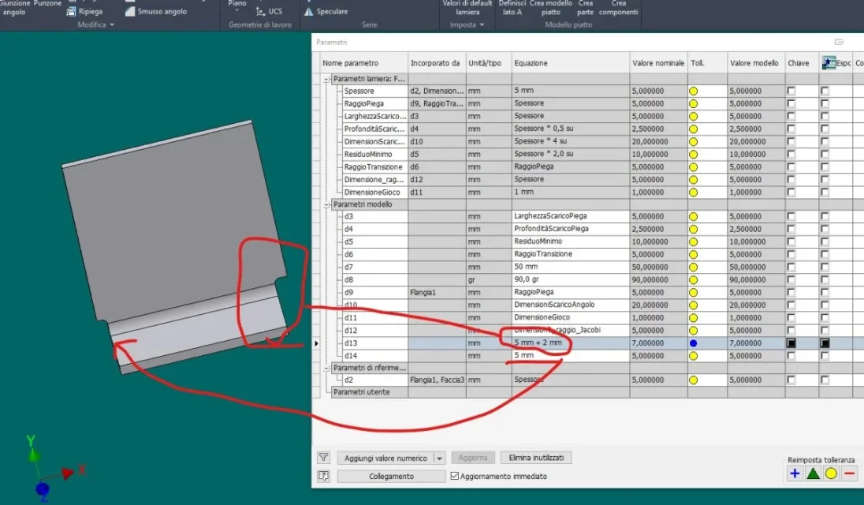This screenshot has height=505, width=864.
Task: Click the Valore nominale column header
Action: 658,63
